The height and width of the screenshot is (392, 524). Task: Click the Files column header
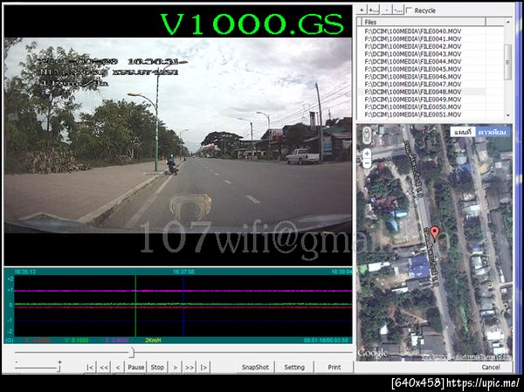tap(424, 22)
